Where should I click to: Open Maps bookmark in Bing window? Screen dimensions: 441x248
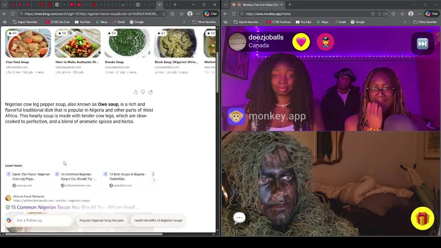(101, 22)
